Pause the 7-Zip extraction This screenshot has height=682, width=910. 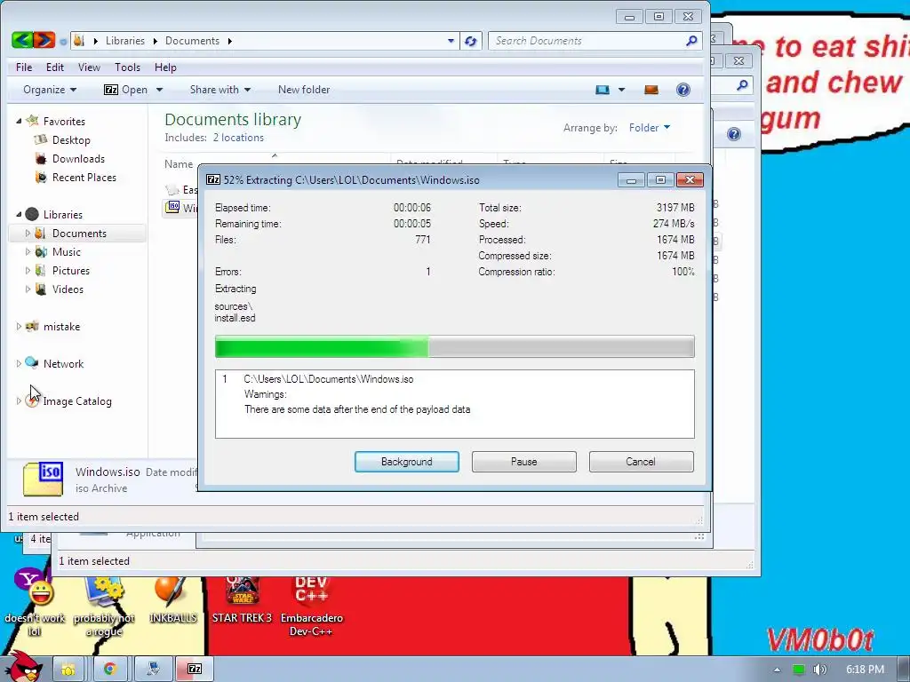524,462
